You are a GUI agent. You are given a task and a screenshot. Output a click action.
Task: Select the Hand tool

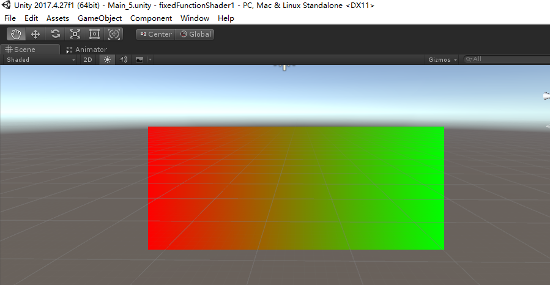point(16,34)
